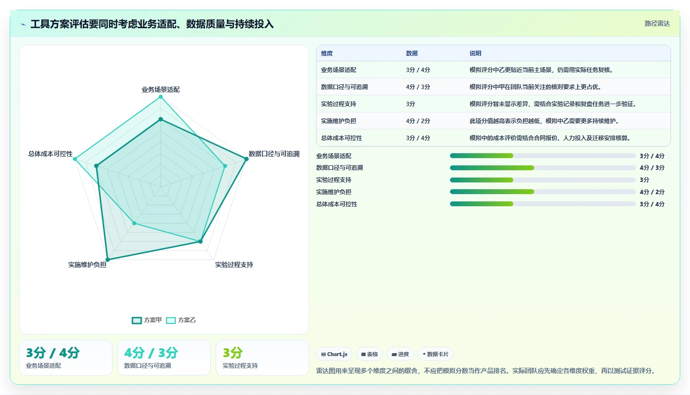The image size is (690, 395).
Task: Click the radar axis label 实验过程支持
Action: 234,265
